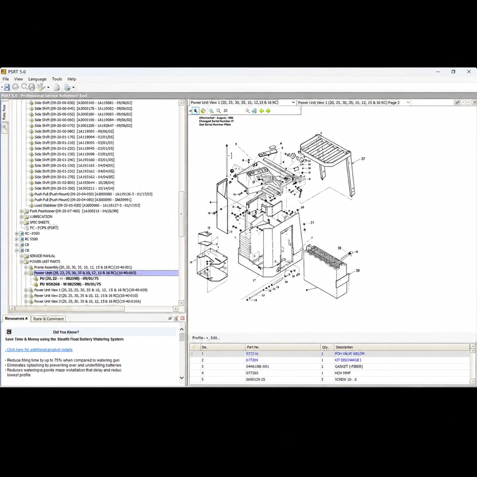Select Load Stabilizer (09-20-05-020) tree item
The height and width of the screenshot is (477, 477).
click(x=87, y=205)
